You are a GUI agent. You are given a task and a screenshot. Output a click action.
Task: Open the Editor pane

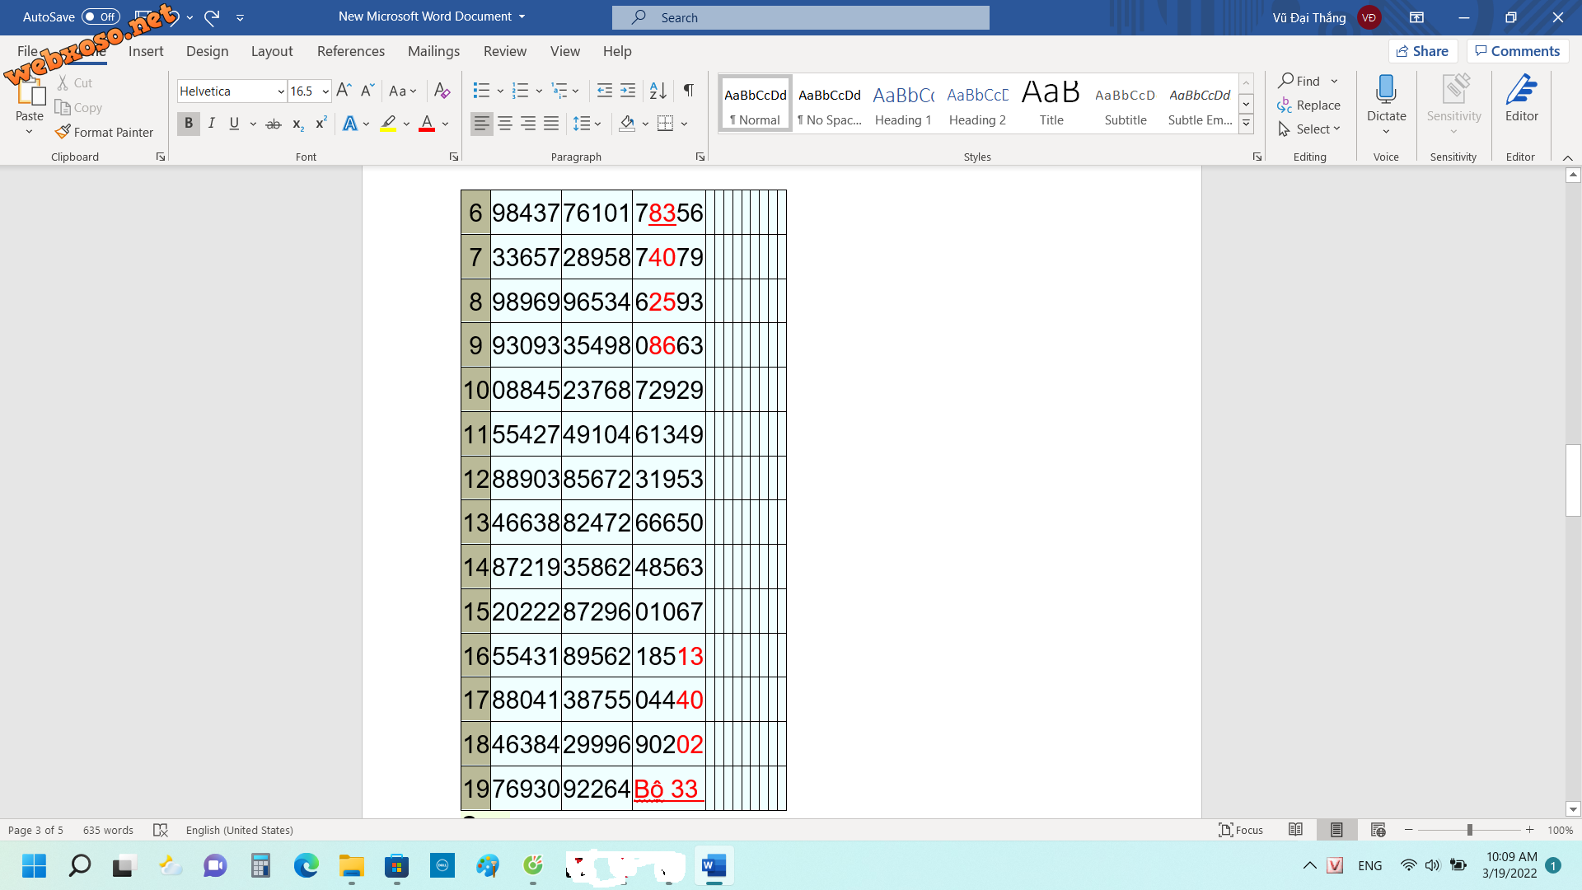(x=1521, y=99)
